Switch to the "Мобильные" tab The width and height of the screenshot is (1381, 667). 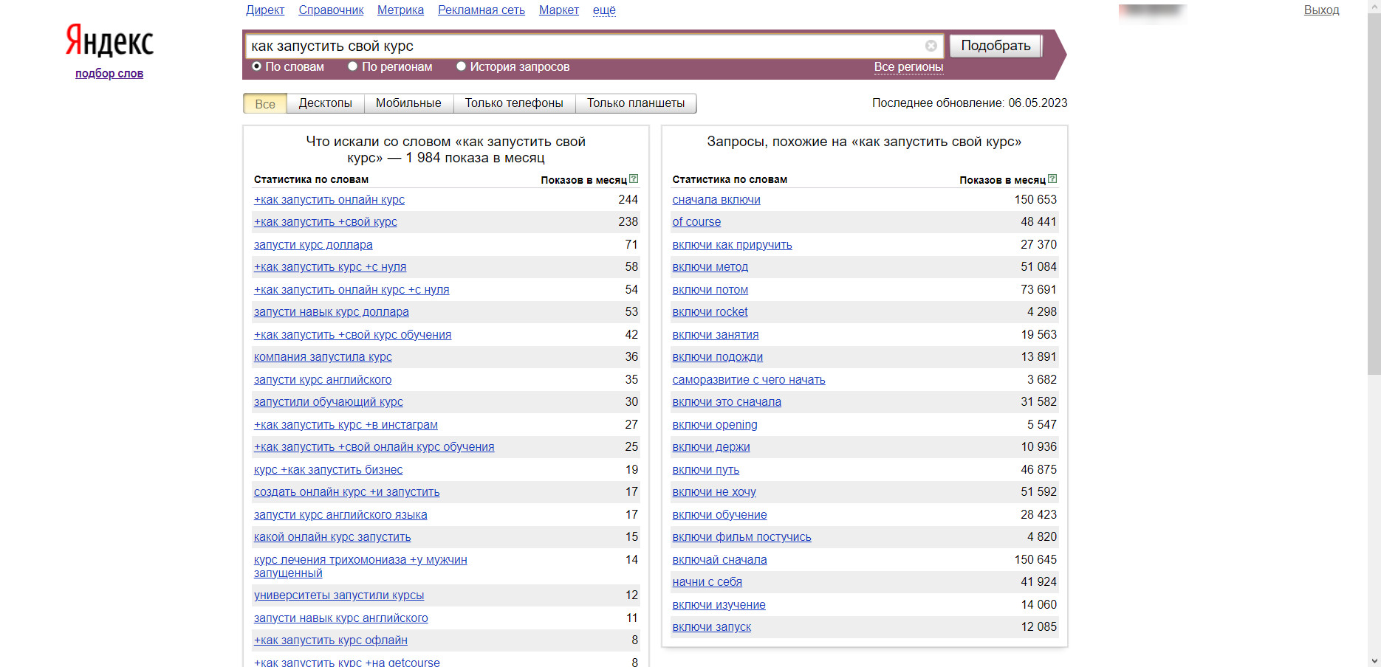(408, 103)
